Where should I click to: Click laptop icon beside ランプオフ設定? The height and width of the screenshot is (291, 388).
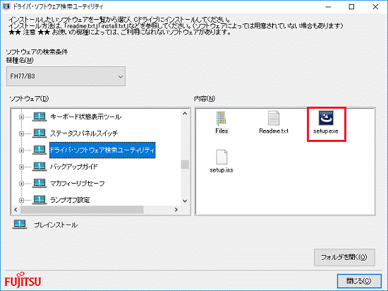pos(40,200)
